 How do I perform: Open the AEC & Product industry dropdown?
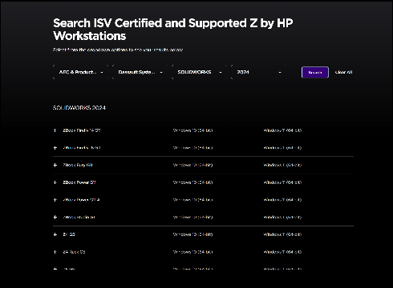[x=81, y=72]
